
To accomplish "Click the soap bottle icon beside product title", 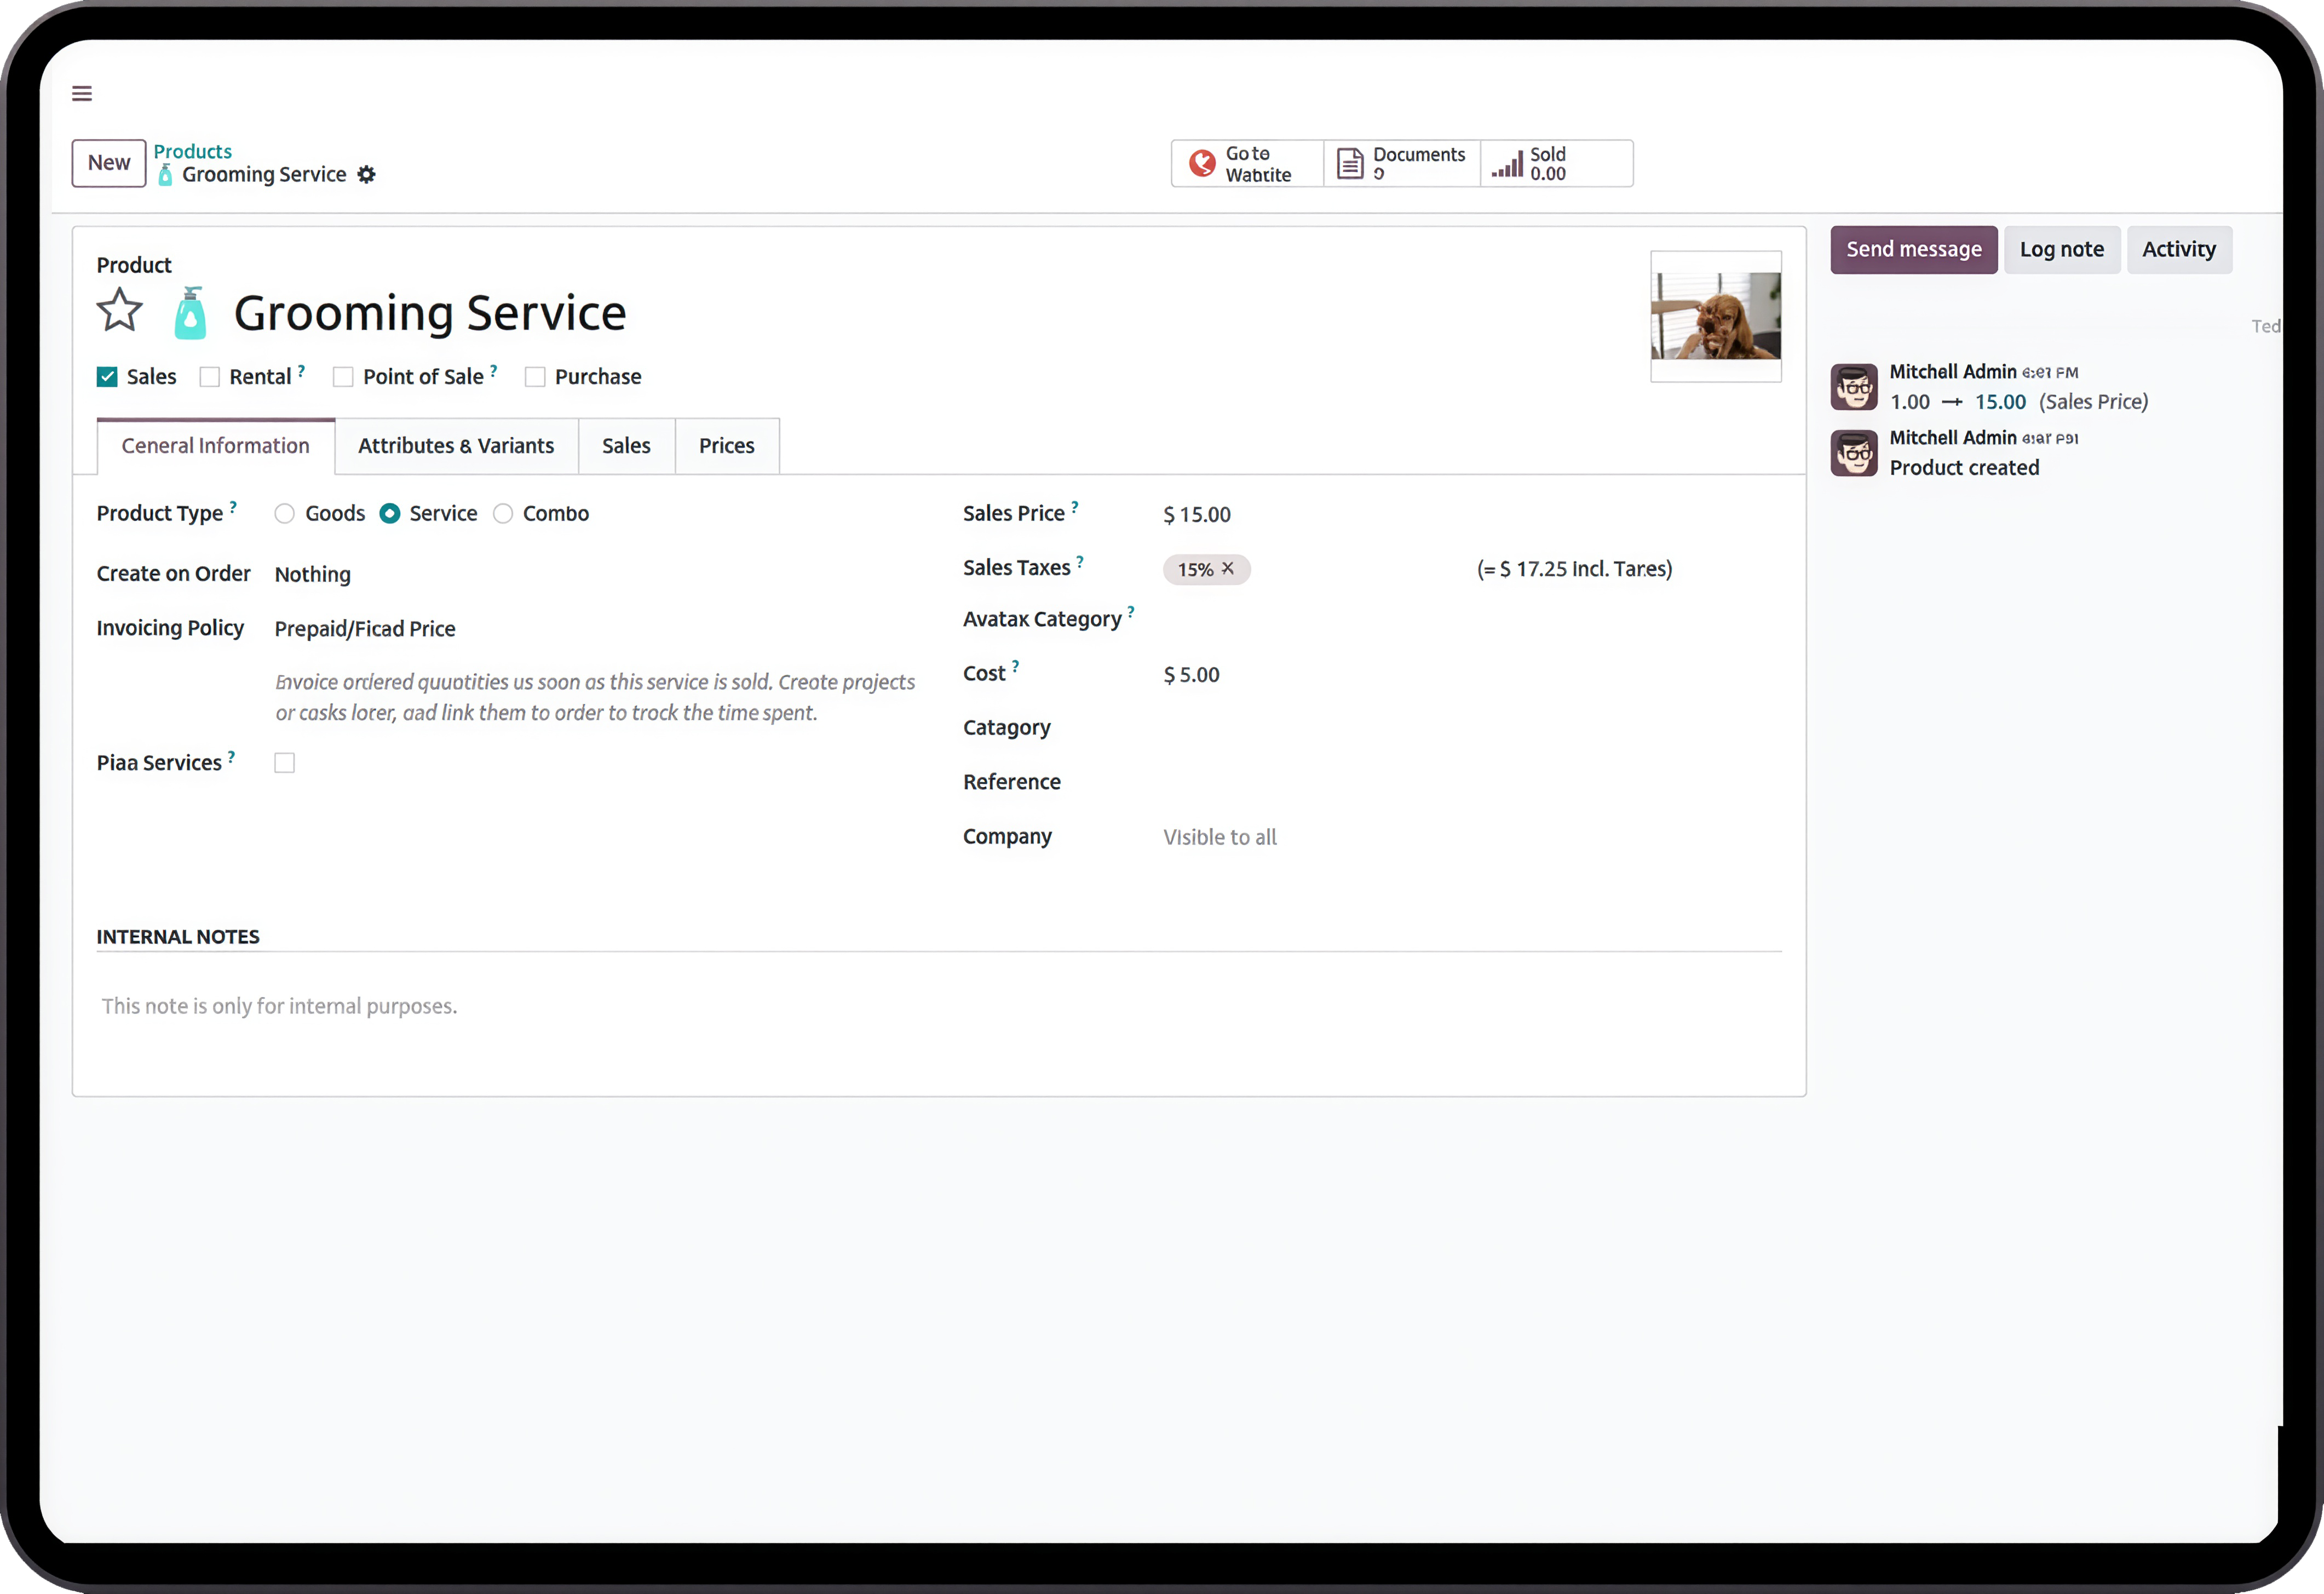I will (x=190, y=313).
